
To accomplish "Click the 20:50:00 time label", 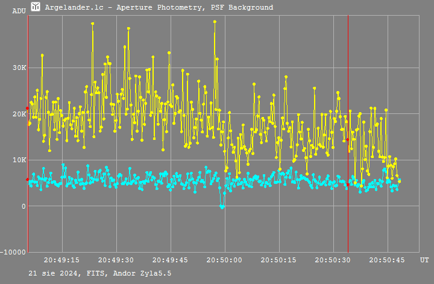I will pyautogui.click(x=224, y=260).
